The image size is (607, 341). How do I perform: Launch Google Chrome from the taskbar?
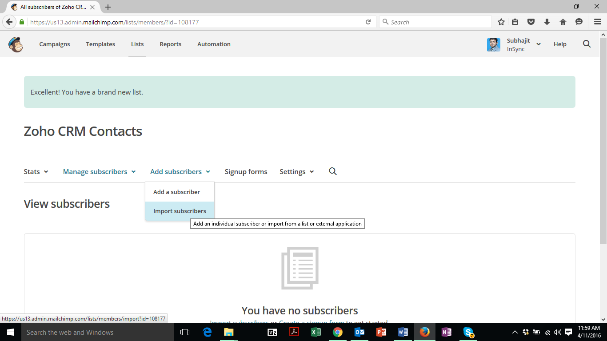pyautogui.click(x=338, y=332)
